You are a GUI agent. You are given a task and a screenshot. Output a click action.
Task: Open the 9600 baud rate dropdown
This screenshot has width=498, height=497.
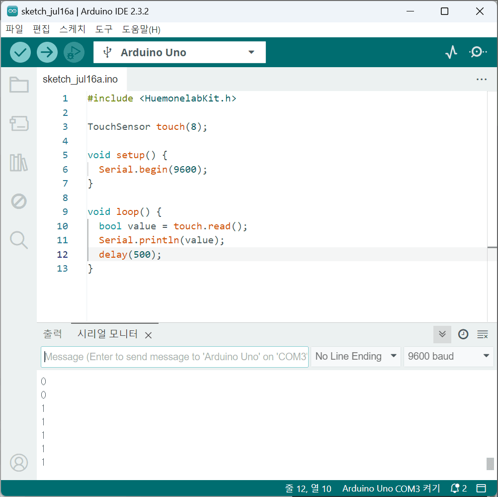point(448,357)
